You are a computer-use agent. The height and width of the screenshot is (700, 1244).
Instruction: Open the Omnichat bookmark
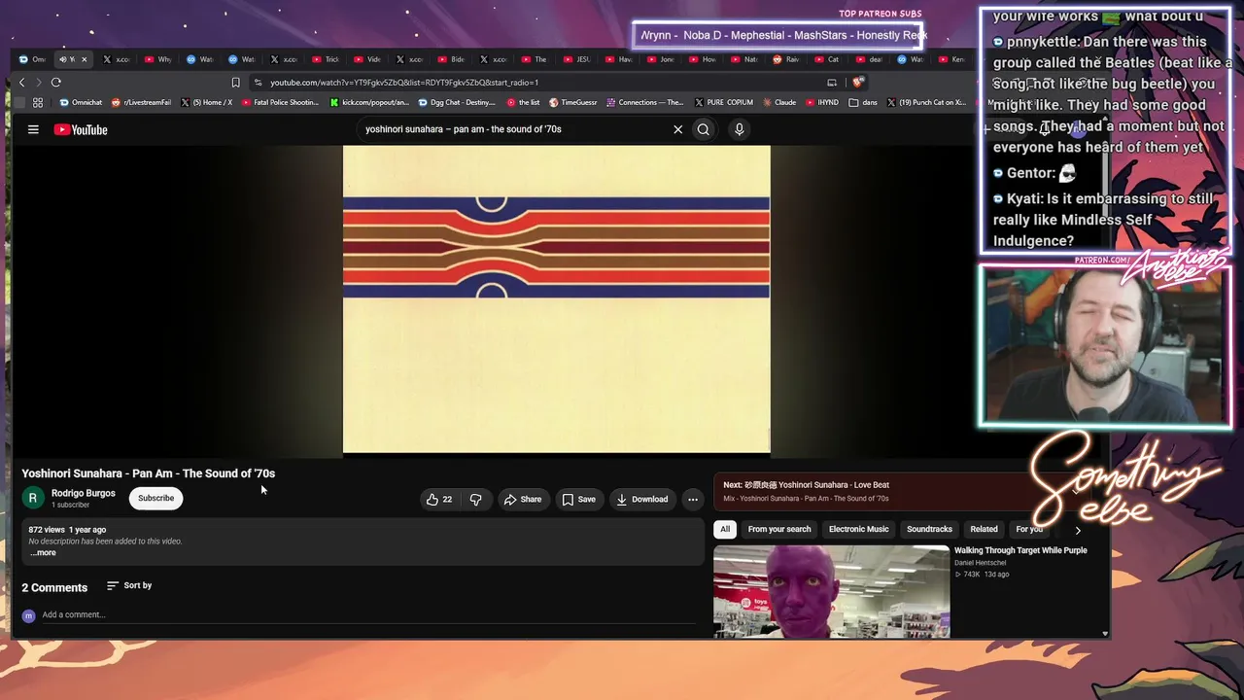click(x=81, y=102)
